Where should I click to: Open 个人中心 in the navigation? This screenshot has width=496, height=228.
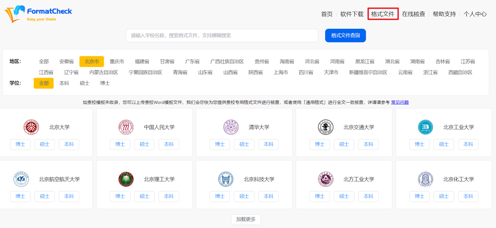click(475, 14)
